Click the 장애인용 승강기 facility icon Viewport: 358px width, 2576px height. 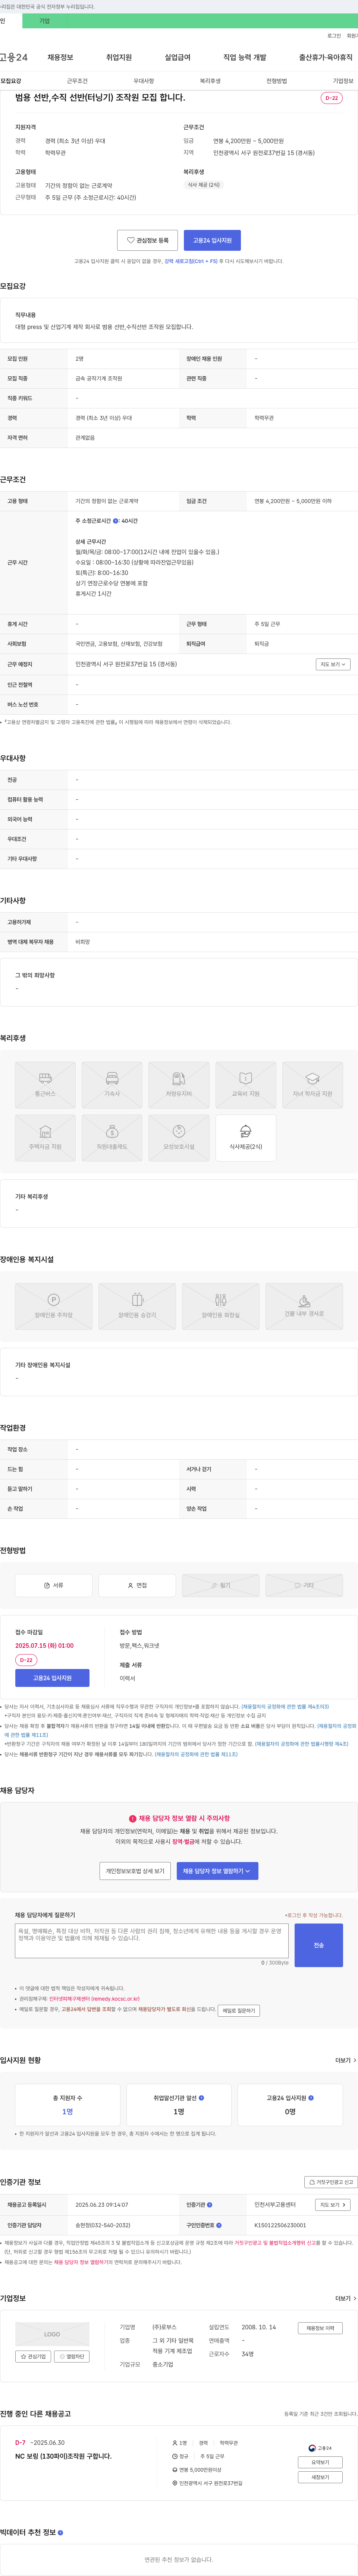[x=137, y=1306]
